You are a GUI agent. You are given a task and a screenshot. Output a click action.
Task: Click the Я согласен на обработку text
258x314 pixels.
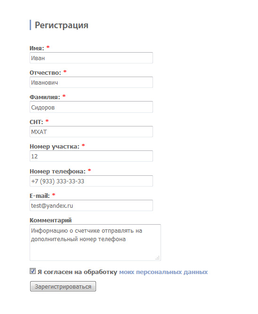[x=77, y=272]
